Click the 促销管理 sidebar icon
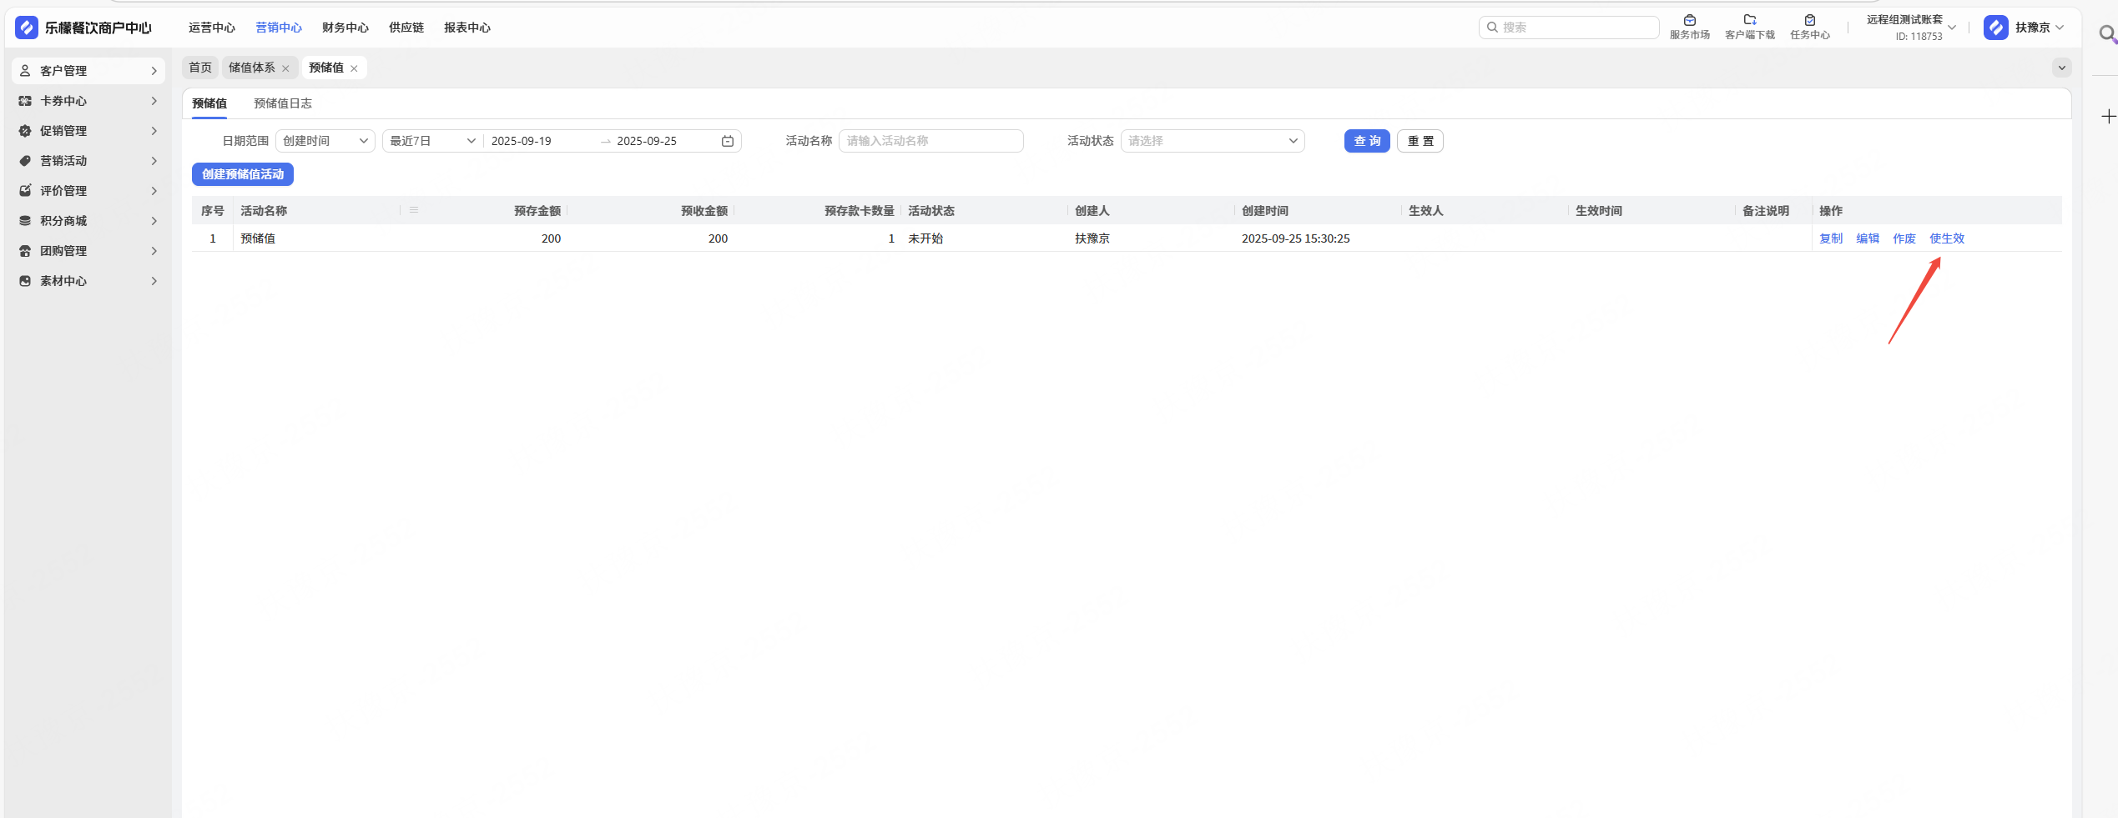 tap(25, 131)
